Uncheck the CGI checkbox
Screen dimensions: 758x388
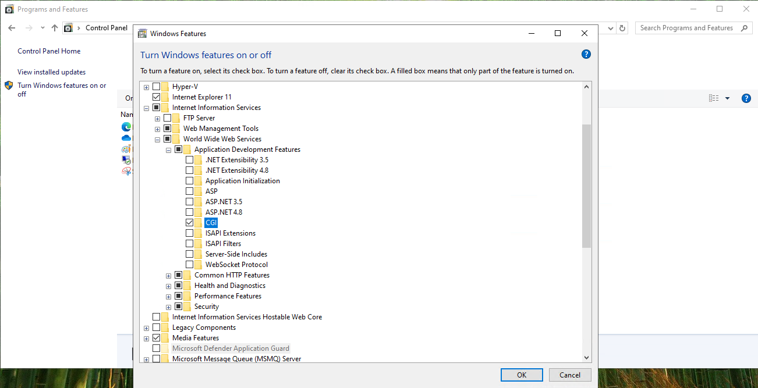pos(189,223)
